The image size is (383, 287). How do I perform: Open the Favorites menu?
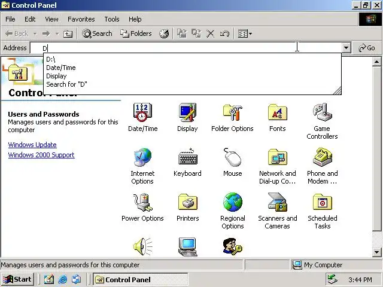pos(81,19)
